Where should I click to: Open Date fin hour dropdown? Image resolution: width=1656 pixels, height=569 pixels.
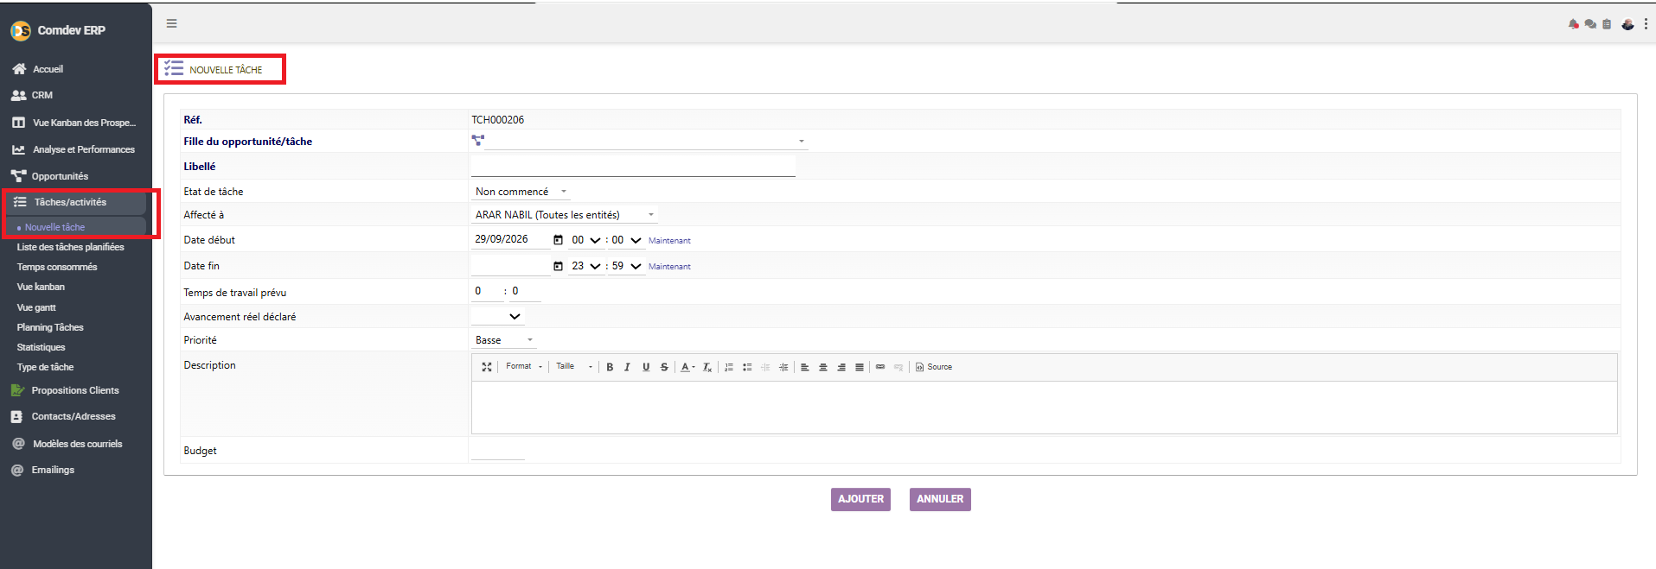click(585, 266)
